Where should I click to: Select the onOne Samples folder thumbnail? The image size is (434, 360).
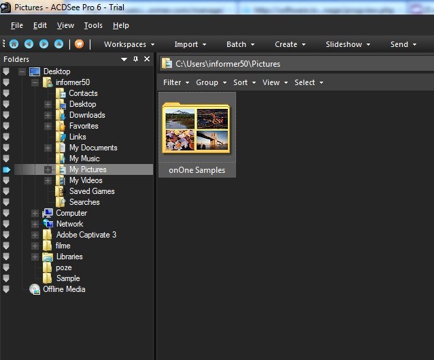[197, 135]
